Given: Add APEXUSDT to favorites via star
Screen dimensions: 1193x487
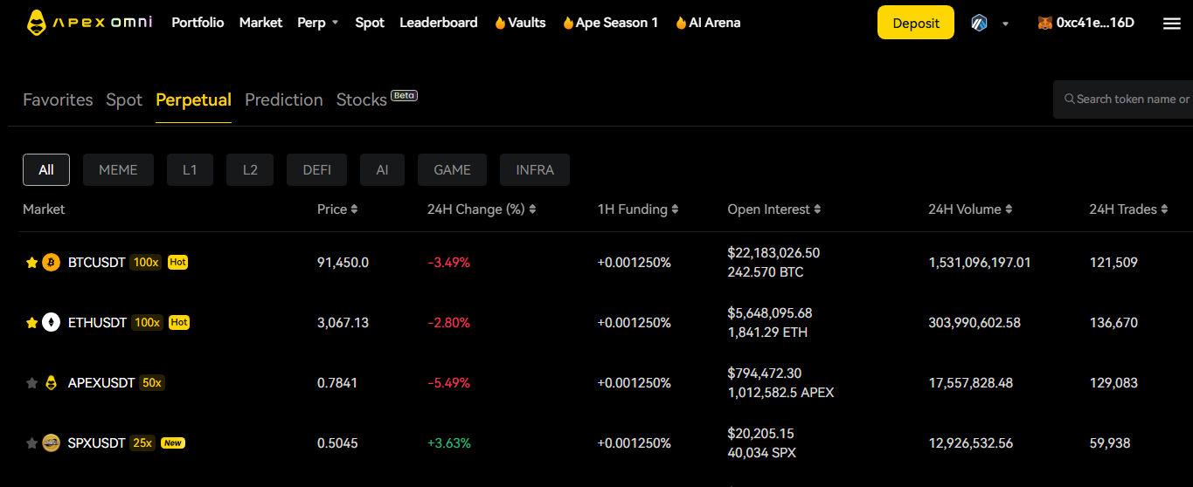Looking at the screenshot, I should (x=32, y=383).
